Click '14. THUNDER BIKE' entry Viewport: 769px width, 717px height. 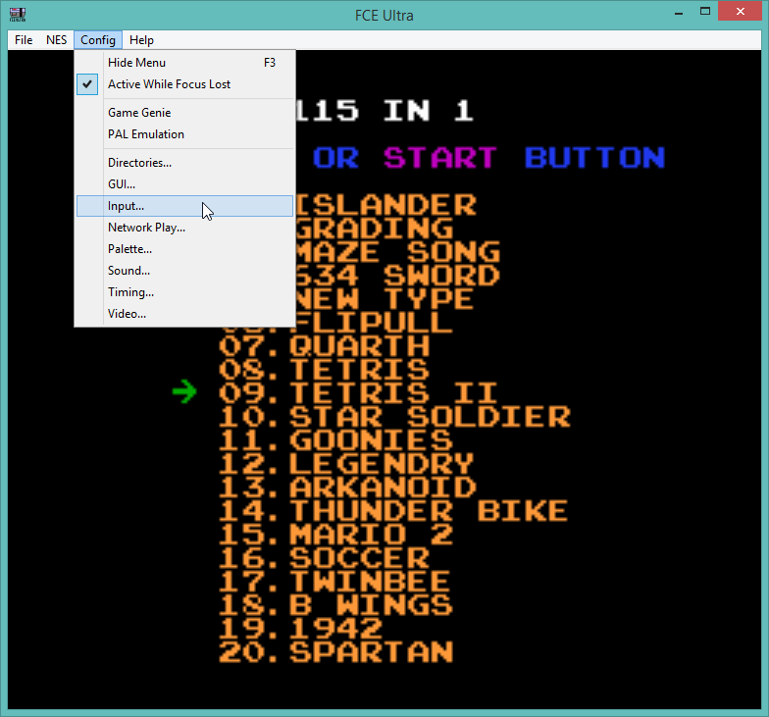click(393, 510)
